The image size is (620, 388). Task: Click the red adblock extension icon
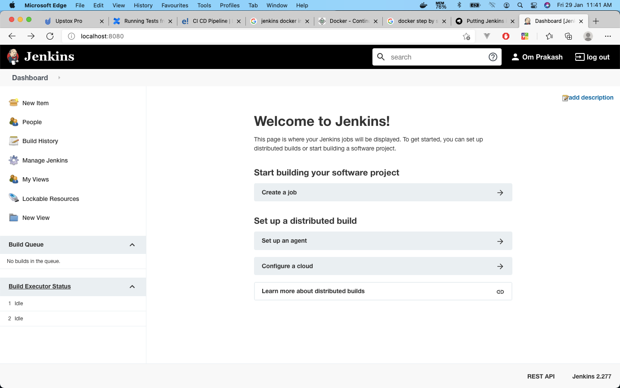506,36
